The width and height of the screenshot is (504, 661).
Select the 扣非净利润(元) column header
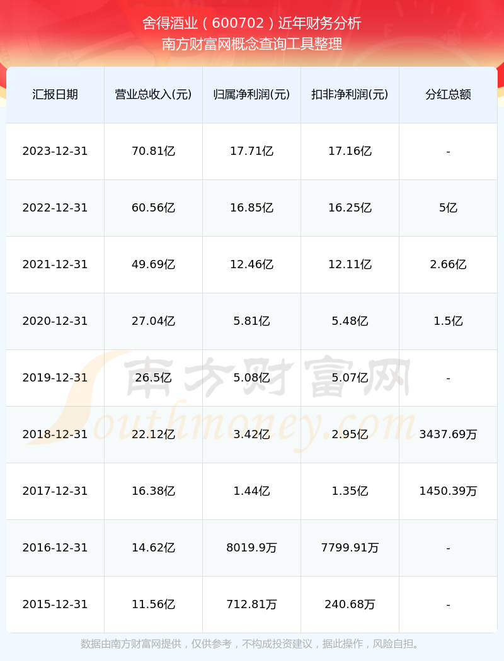pyautogui.click(x=350, y=94)
